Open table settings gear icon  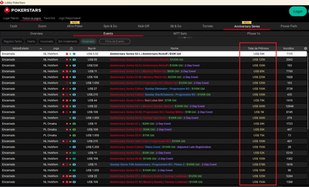click(305, 49)
